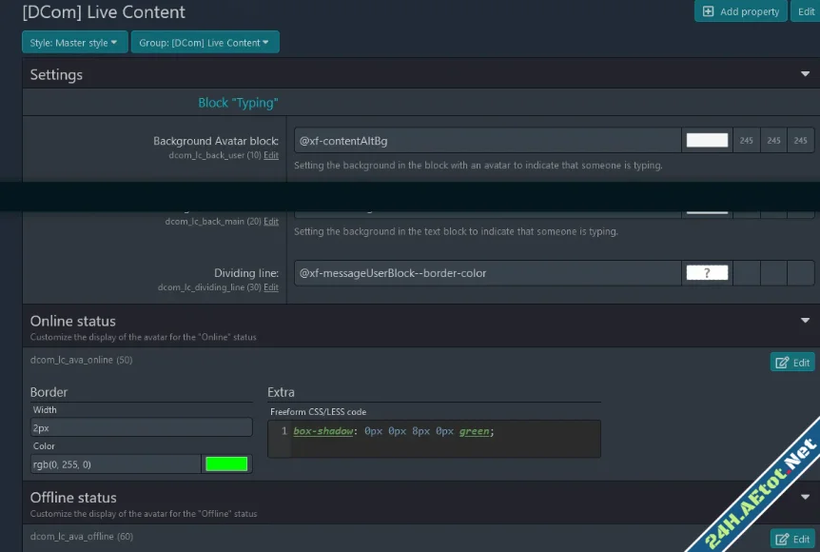Click in the Freeform CSS/LESS code editor
Image resolution: width=820 pixels, height=552 pixels.
[442, 439]
